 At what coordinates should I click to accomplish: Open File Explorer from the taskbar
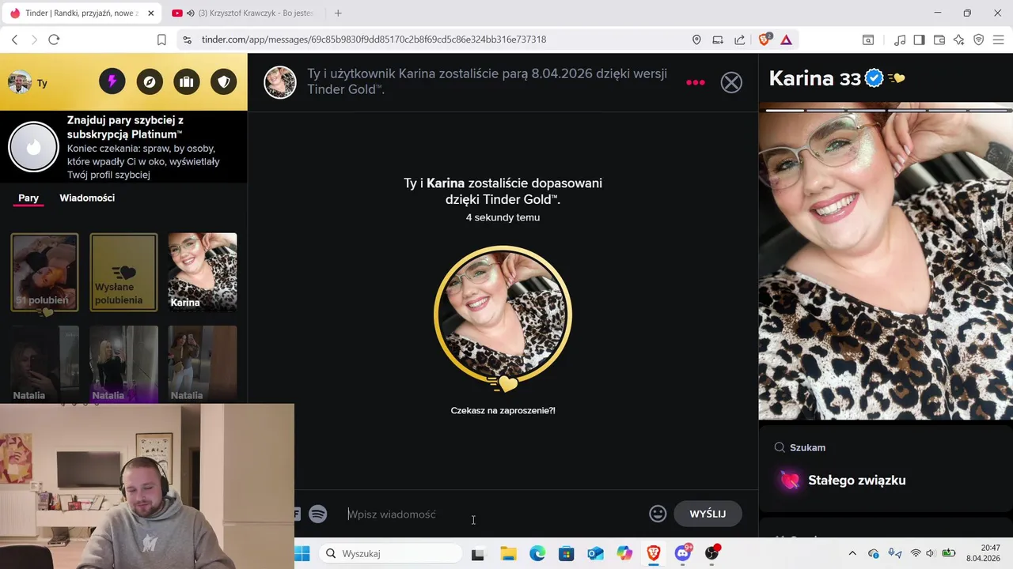click(x=507, y=554)
